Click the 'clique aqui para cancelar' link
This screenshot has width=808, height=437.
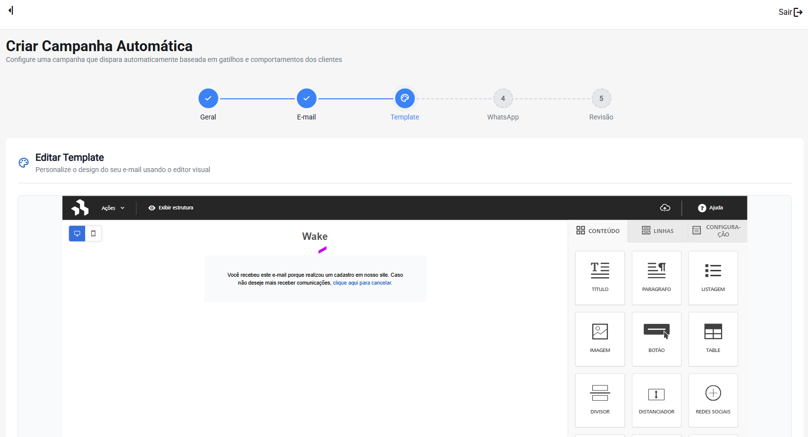tap(362, 283)
